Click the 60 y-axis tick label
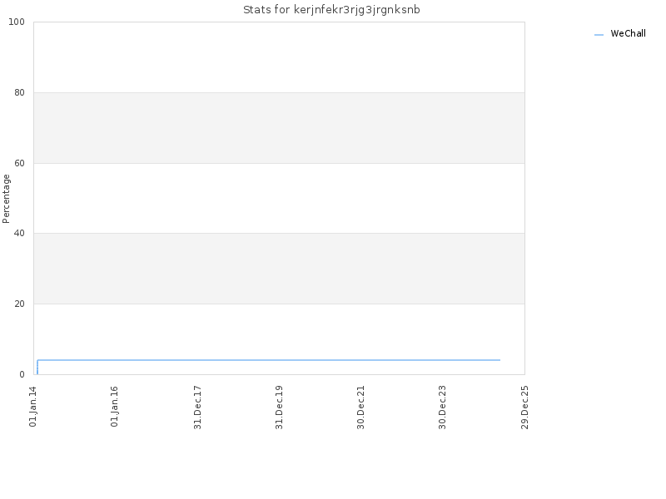The width and height of the screenshot is (666, 499). 19,163
